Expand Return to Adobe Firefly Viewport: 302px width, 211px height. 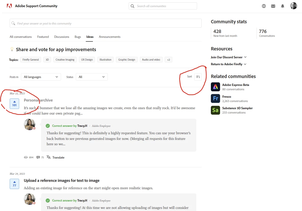click(229, 64)
